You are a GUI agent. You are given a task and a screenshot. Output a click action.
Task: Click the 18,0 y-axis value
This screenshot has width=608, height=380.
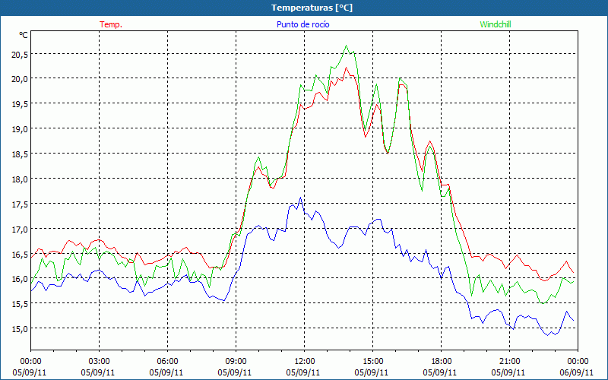pos(20,179)
